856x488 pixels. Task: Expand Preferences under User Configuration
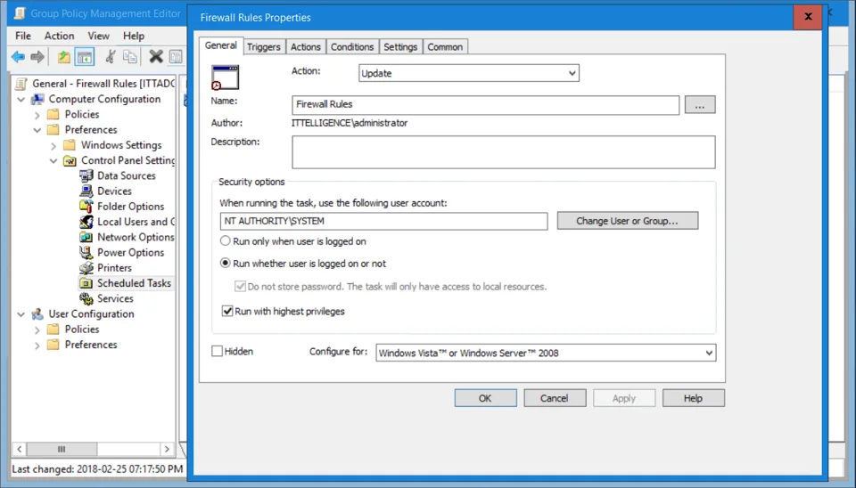click(x=37, y=346)
